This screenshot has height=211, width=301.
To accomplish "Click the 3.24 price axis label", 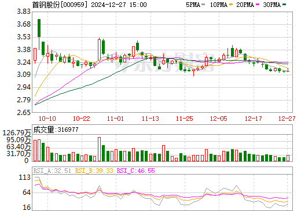I will tap(24, 62).
